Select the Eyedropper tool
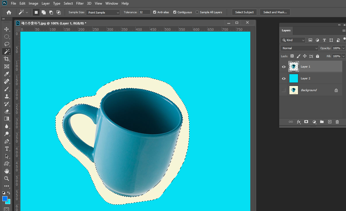346x211 pixels. click(6, 74)
